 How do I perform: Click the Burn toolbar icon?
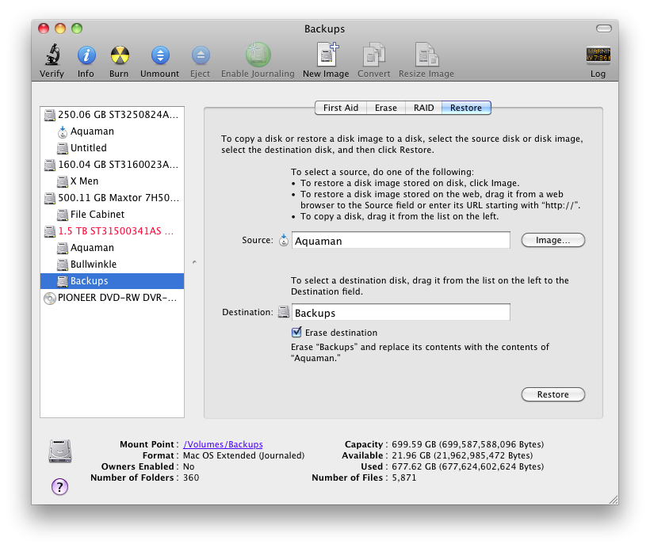[x=120, y=55]
